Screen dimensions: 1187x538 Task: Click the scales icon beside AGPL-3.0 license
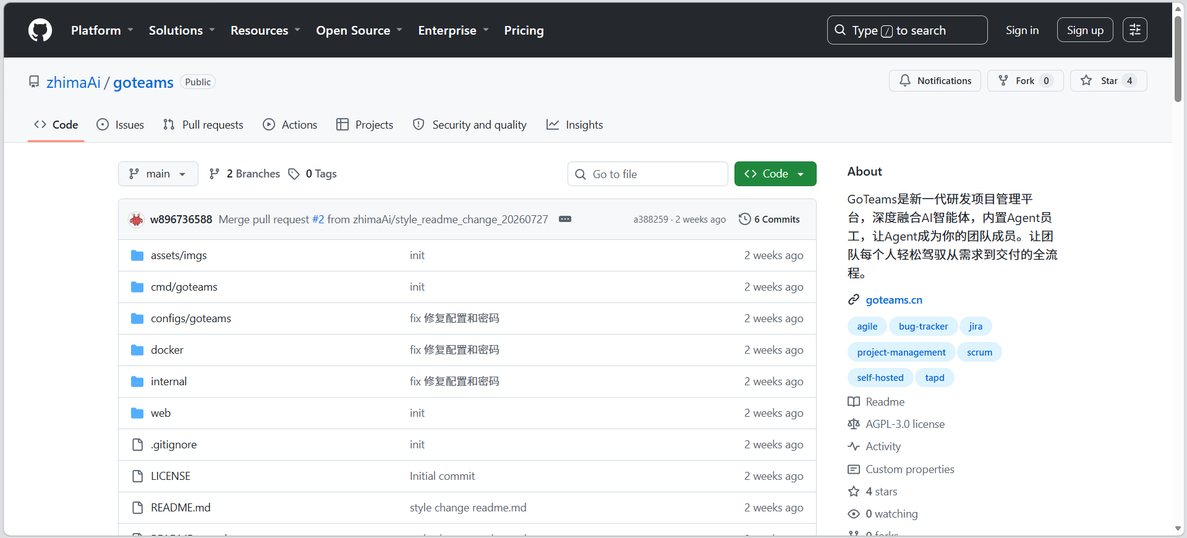854,424
